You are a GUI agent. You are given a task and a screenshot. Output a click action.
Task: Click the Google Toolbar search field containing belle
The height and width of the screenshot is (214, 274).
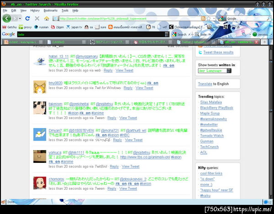point(91,35)
